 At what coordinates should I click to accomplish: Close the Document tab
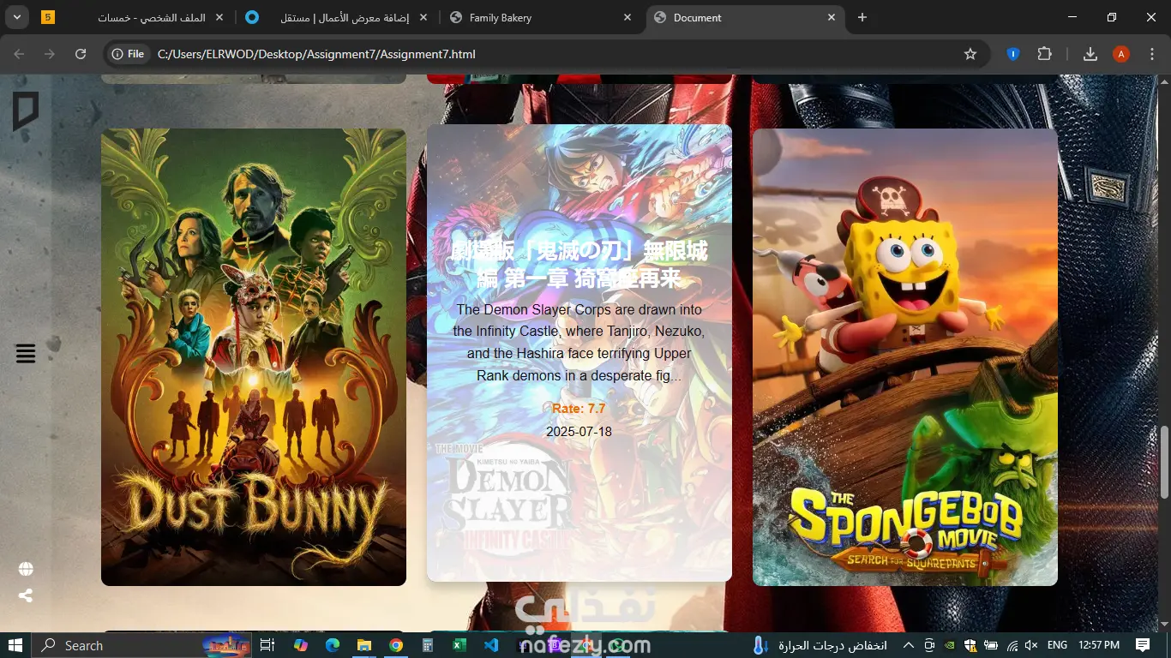point(832,17)
